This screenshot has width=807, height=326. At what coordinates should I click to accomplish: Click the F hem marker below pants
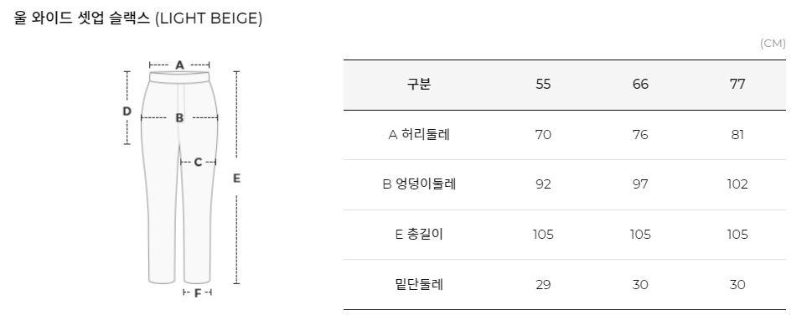pos(198,293)
